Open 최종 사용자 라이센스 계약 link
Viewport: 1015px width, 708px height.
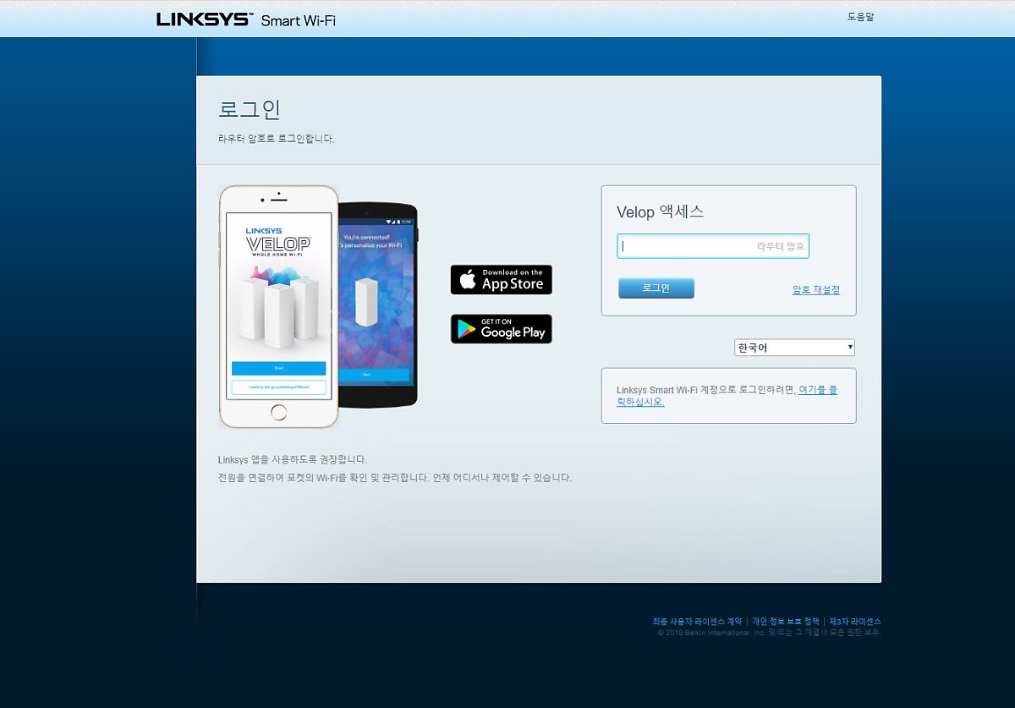point(697,622)
